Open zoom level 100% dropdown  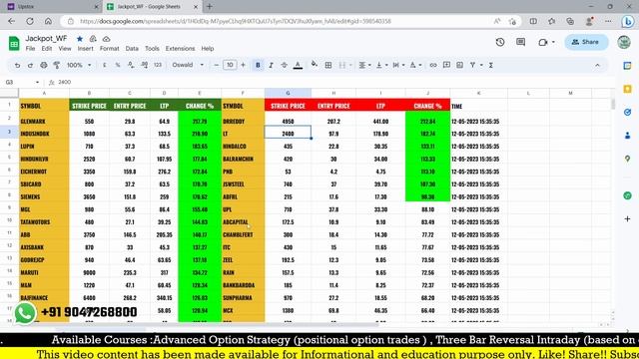79,65
